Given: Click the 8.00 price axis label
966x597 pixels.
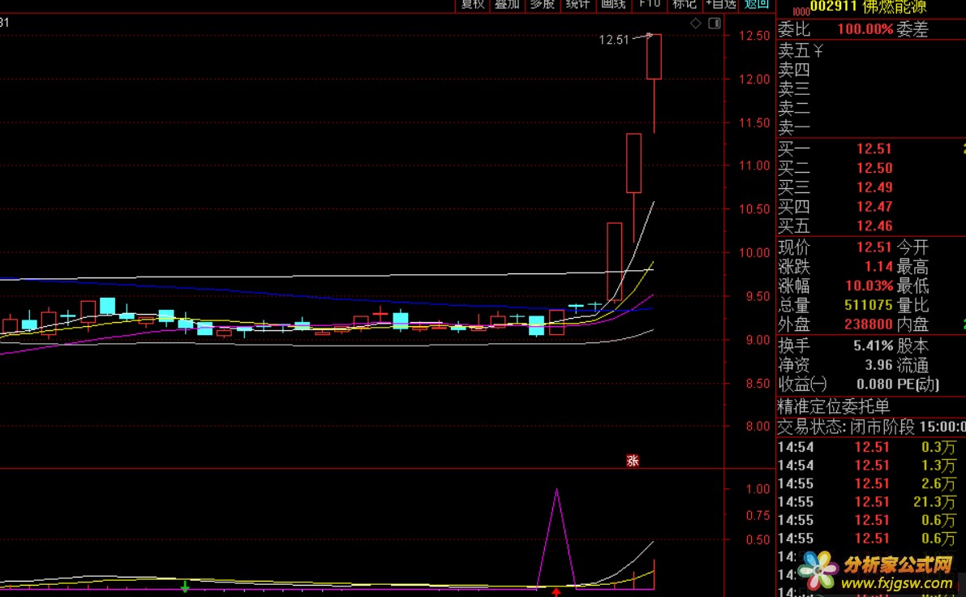Looking at the screenshot, I should click(758, 427).
